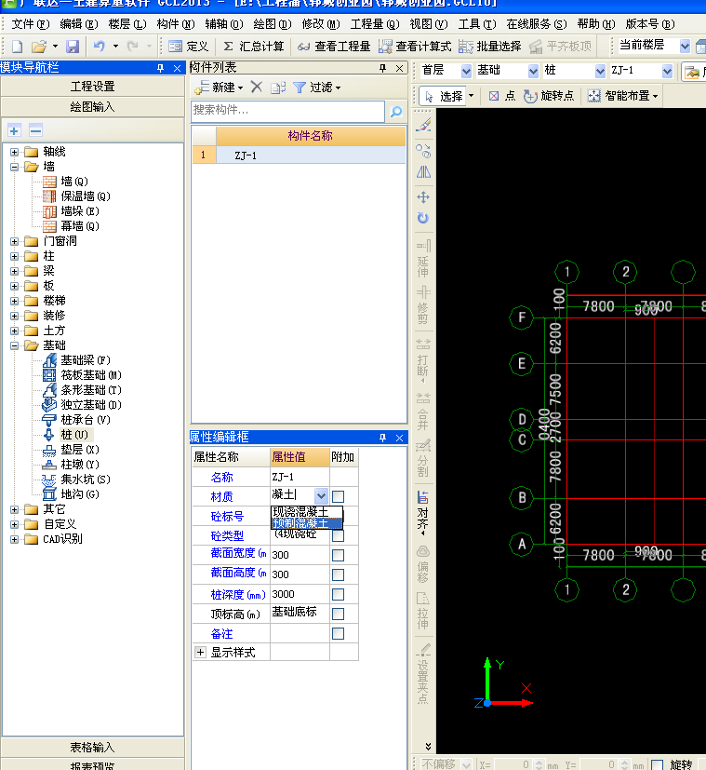Open 材质 value dropdown arrow
The width and height of the screenshot is (706, 770).
pos(321,495)
